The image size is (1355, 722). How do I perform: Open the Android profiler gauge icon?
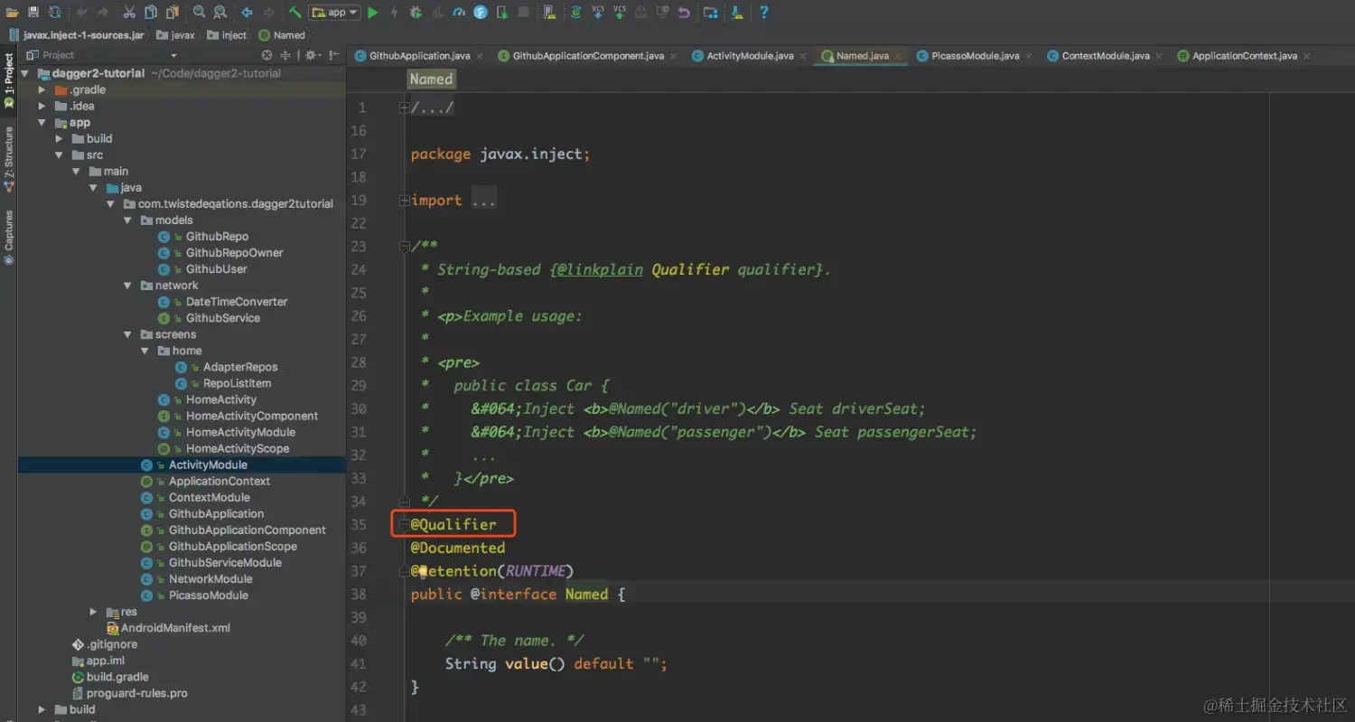click(459, 13)
